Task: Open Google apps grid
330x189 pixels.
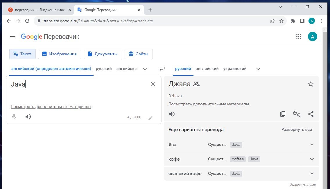Action: [x=298, y=36]
